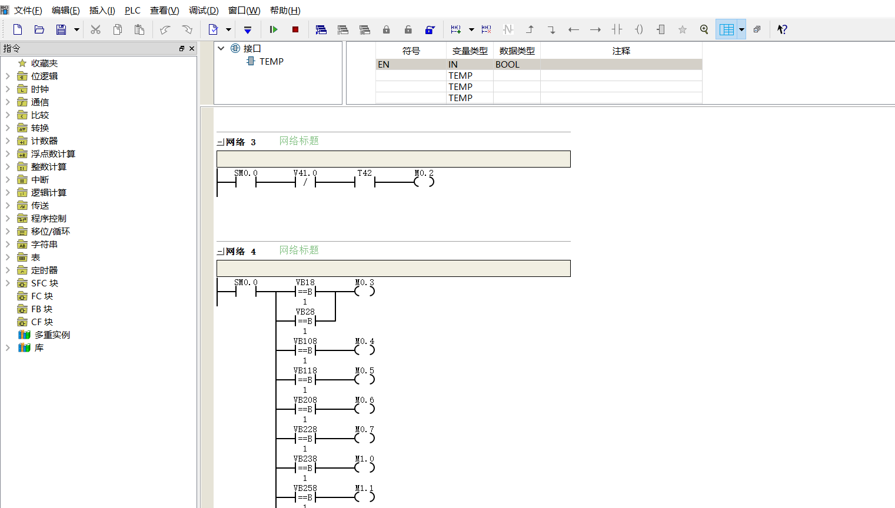Click the EN symbol cell

[411, 64]
